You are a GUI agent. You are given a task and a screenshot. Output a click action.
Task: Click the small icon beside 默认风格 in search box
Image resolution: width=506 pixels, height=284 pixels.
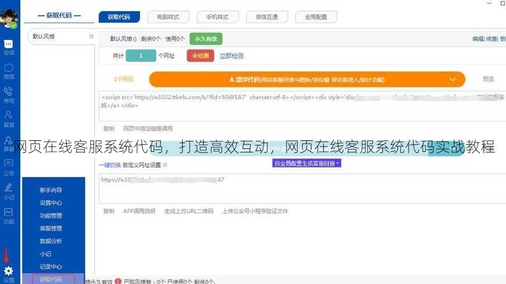[91, 37]
